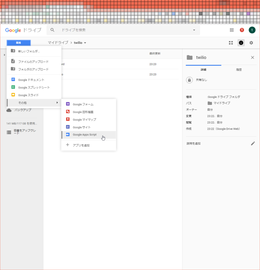Switch to grid view layout
Screen dimensions: 260x270
231,43
